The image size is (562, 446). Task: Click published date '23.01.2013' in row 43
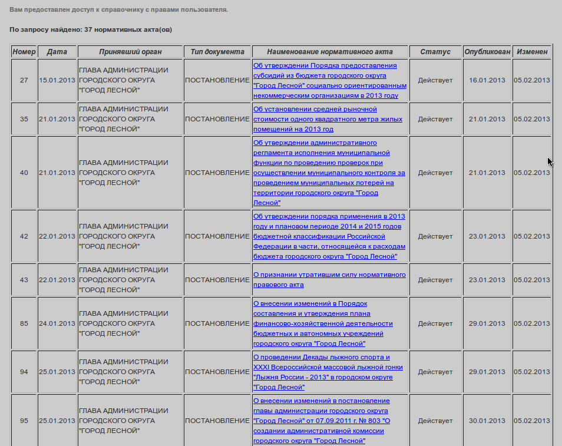(487, 280)
